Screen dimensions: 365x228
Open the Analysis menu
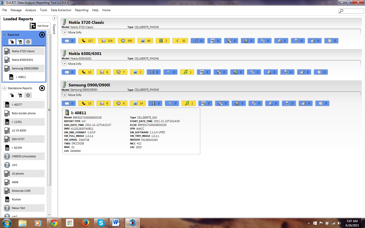pyautogui.click(x=31, y=10)
